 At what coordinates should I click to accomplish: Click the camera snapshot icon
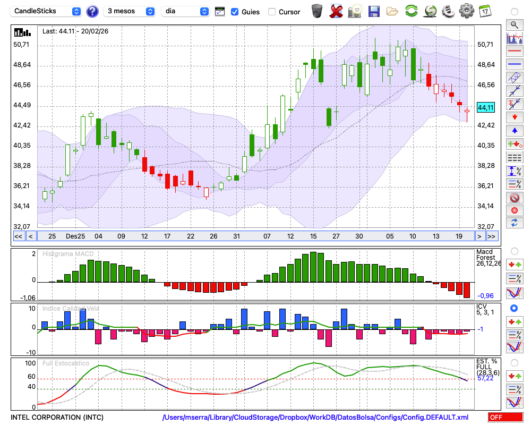point(355,11)
